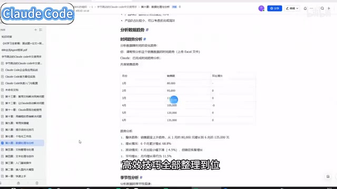Click the plus icon beside header search

329,8
